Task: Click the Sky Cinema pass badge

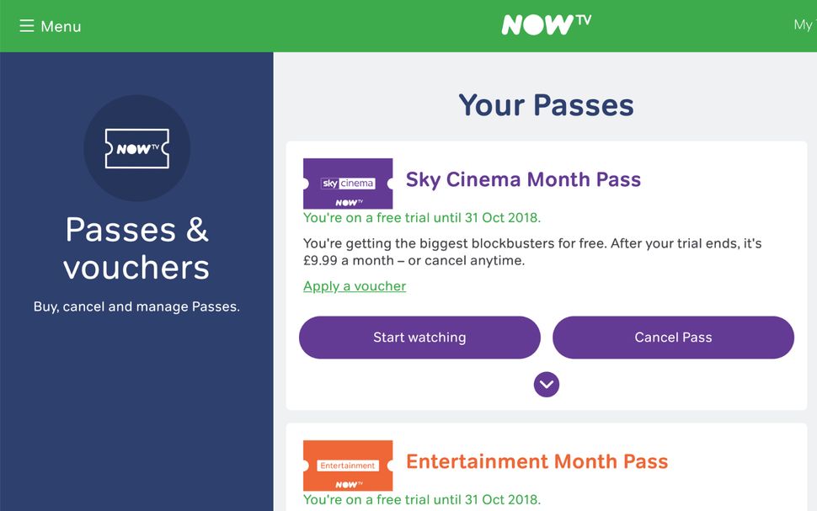Action: coord(348,183)
